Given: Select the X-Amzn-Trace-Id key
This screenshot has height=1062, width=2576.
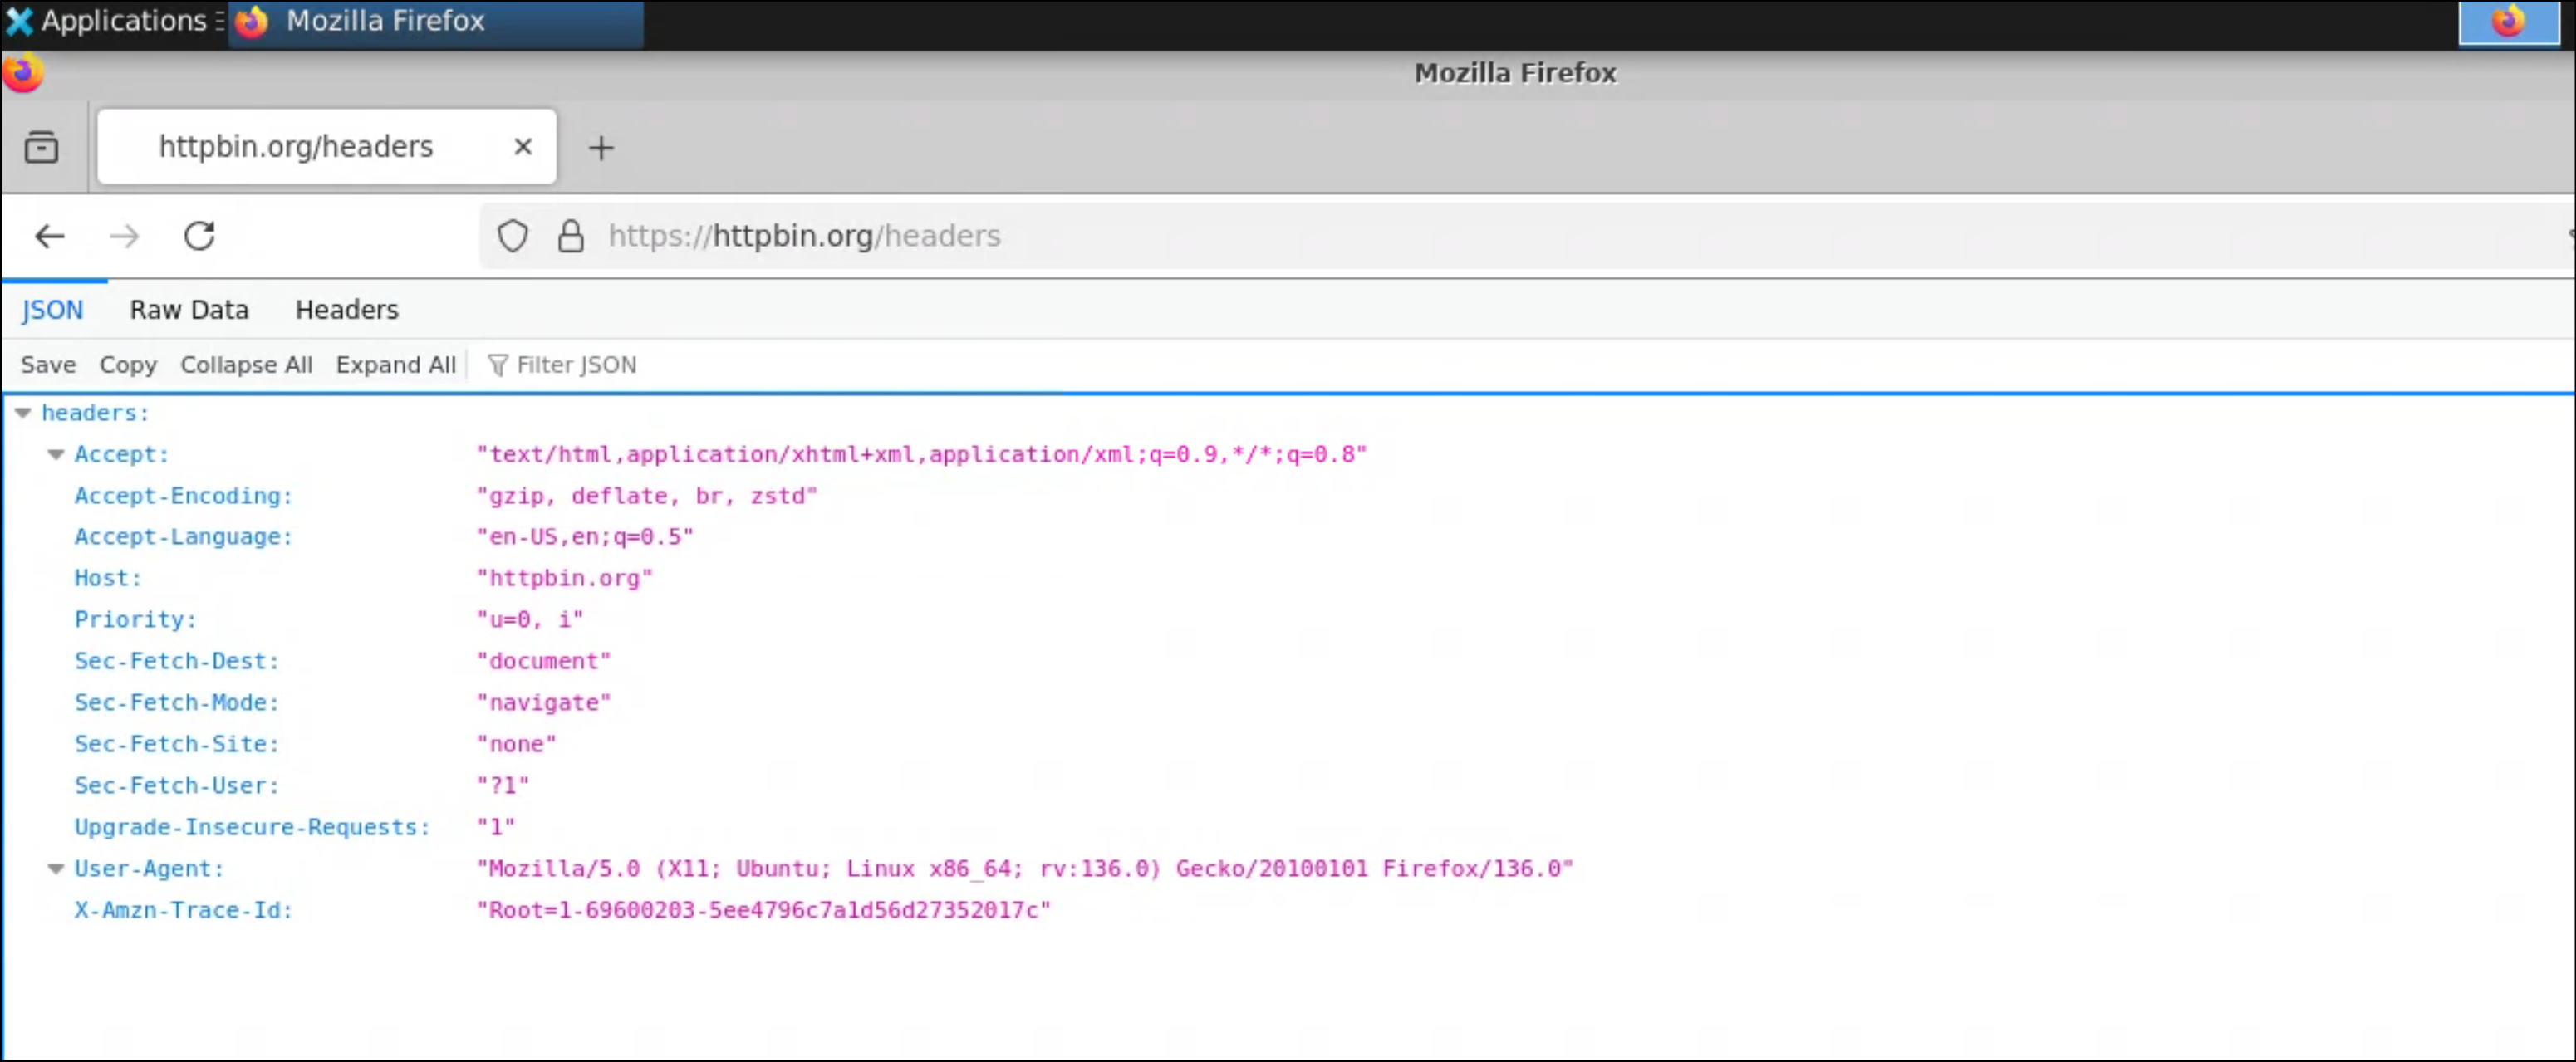Looking at the screenshot, I should [183, 911].
